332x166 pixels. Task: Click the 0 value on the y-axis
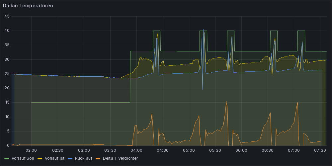[8, 145]
